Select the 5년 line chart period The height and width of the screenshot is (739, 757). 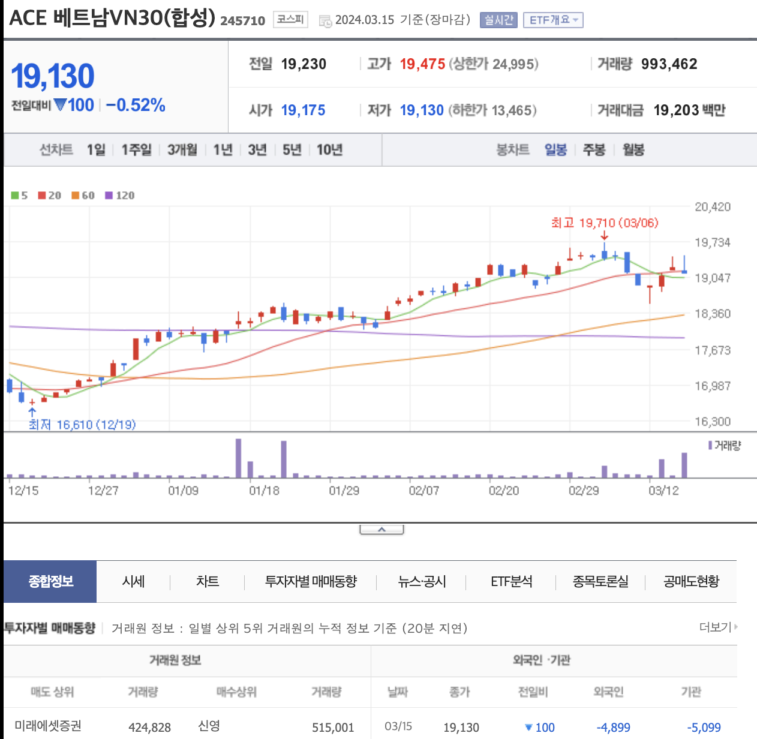292,150
